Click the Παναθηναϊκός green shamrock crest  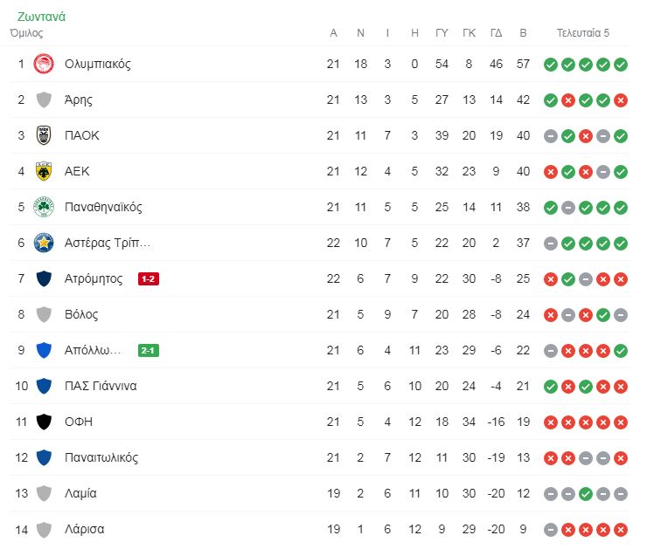pos(44,207)
